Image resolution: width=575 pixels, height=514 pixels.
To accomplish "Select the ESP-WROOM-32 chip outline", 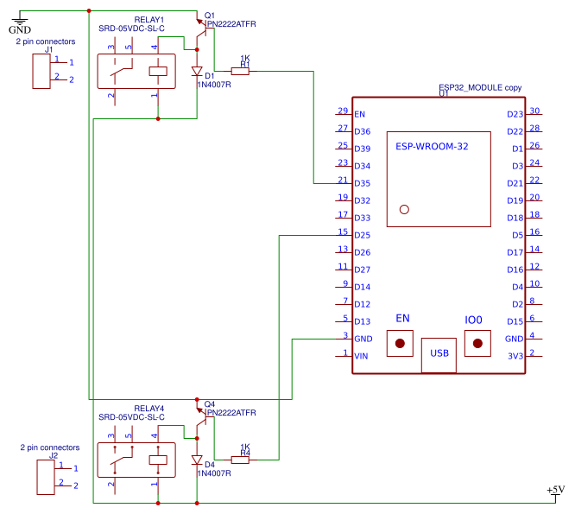I will pos(439,180).
